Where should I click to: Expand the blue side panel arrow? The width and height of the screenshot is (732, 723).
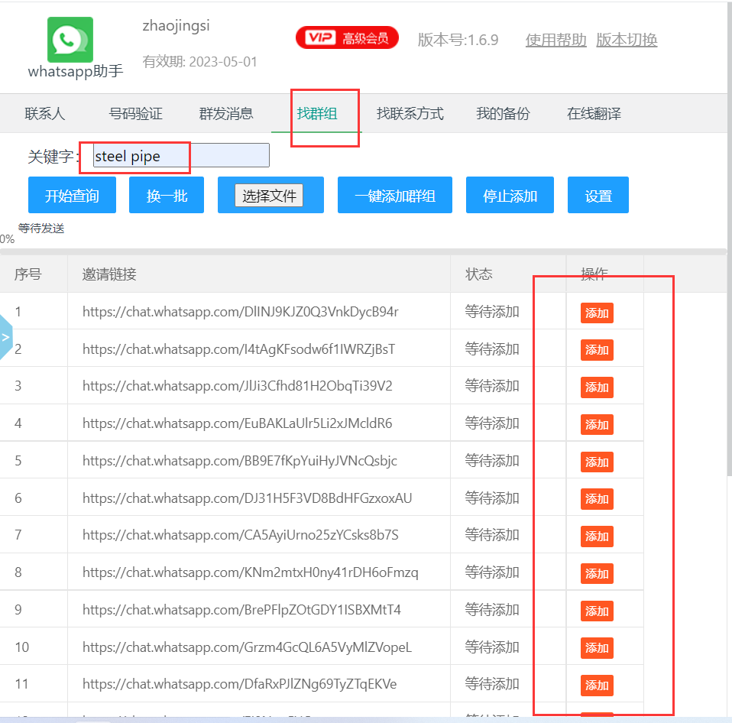pyautogui.click(x=6, y=336)
